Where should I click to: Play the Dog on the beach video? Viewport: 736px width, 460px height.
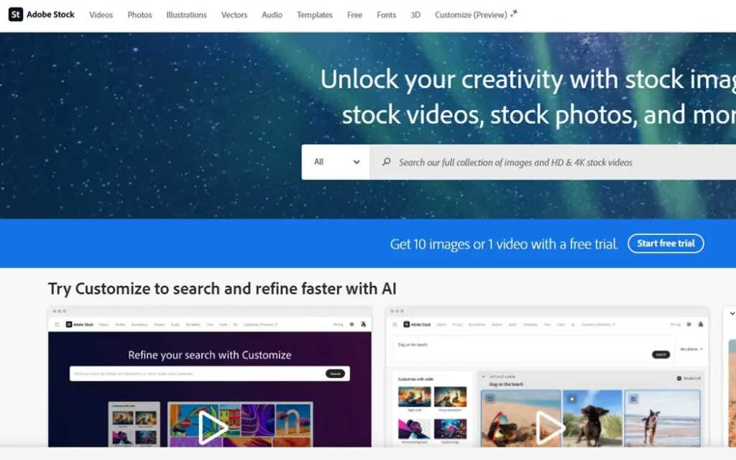pos(550,427)
